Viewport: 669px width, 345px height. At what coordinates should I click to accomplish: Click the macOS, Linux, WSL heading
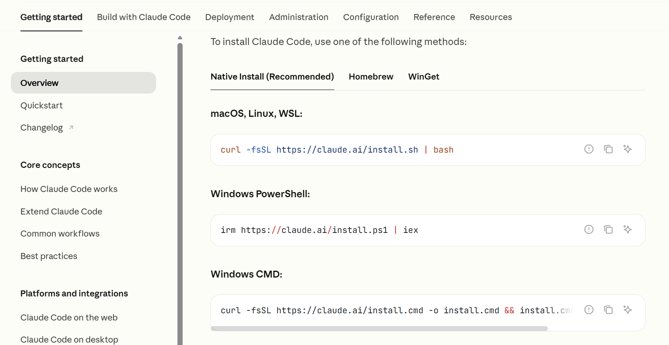click(x=256, y=114)
